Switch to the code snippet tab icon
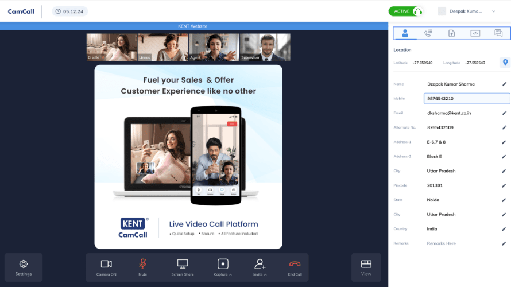Image resolution: width=511 pixels, height=287 pixels. click(x=475, y=33)
